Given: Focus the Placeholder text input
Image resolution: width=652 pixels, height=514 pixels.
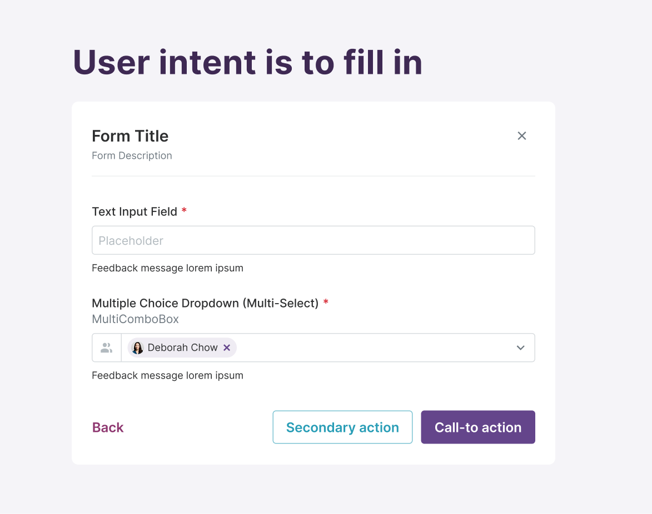Looking at the screenshot, I should click(313, 240).
